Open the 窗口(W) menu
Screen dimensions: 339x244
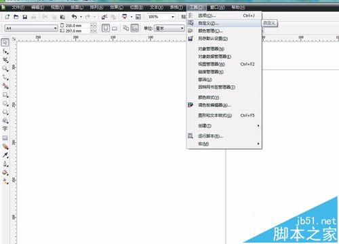[218, 7]
